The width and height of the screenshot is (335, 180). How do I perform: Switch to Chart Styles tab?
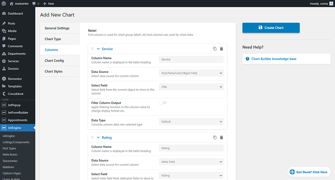[x=60, y=71]
